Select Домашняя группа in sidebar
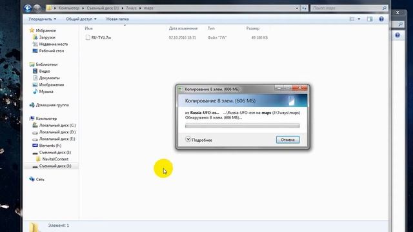 52,105
